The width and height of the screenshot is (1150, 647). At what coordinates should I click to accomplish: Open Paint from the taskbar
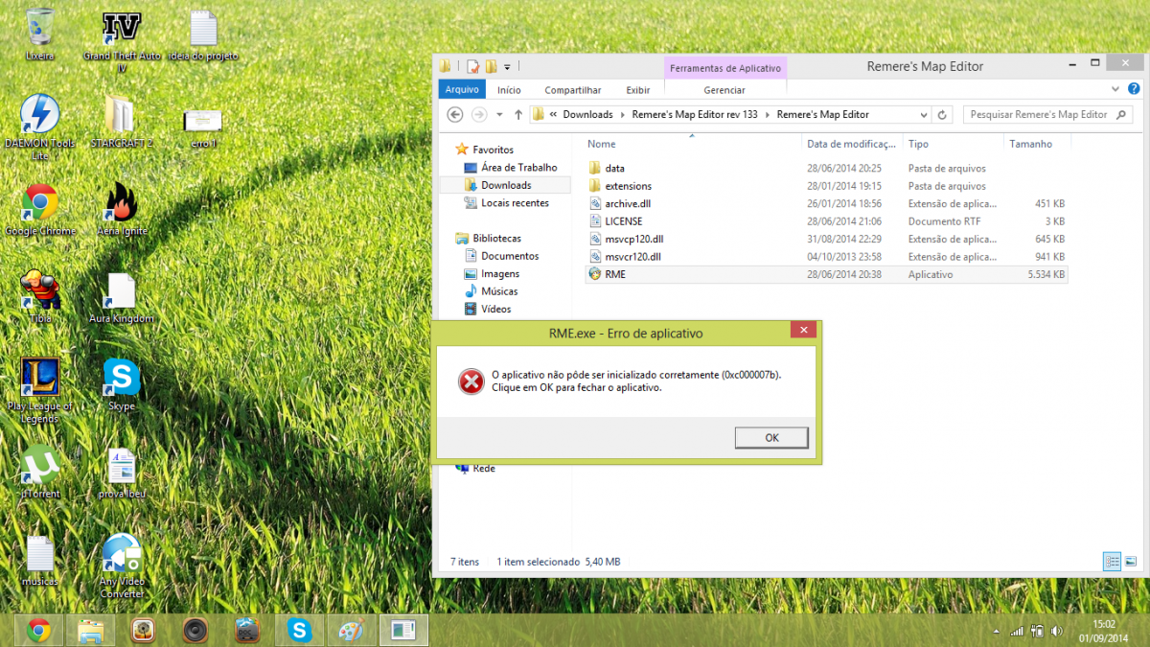351,630
